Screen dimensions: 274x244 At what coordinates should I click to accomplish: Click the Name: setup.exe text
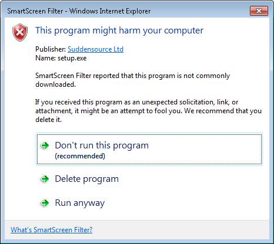(x=61, y=58)
